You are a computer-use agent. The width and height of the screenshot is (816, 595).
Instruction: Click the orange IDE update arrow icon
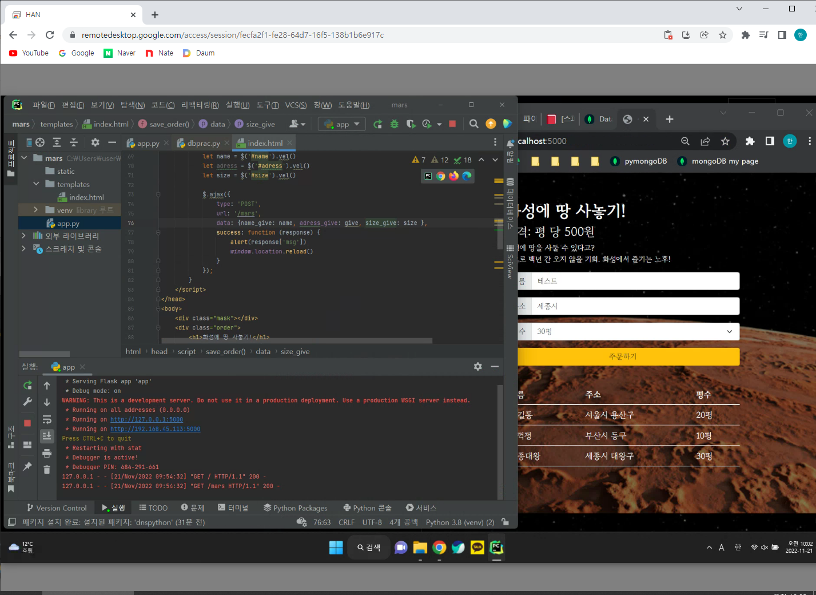491,124
